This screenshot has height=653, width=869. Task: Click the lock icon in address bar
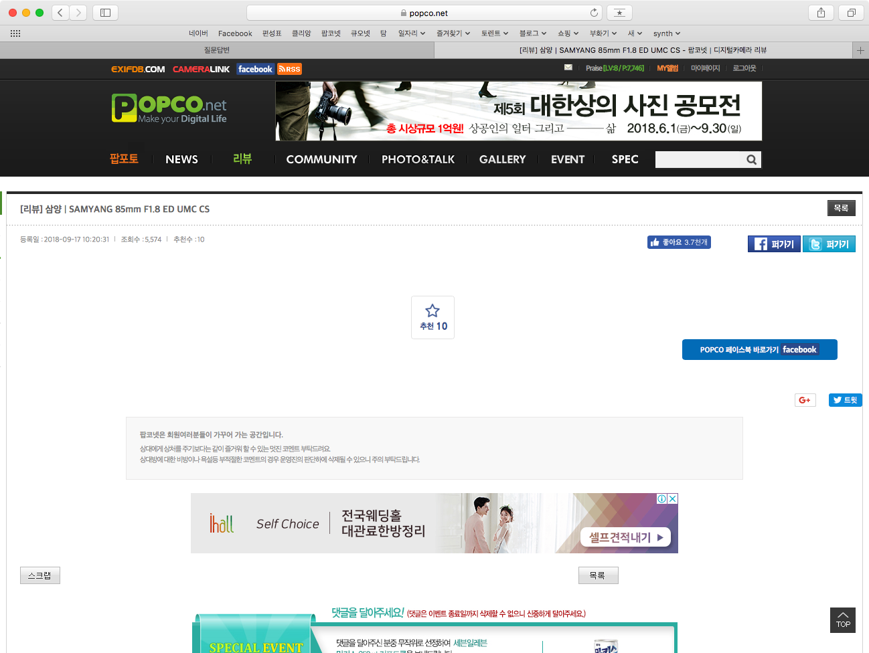pos(404,13)
